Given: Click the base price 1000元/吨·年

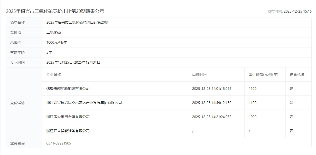Looking at the screenshot, I should [57, 42].
